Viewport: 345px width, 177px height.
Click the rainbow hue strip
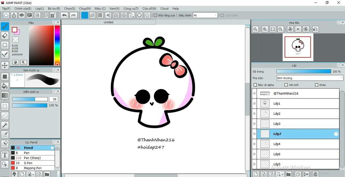(x=57, y=46)
